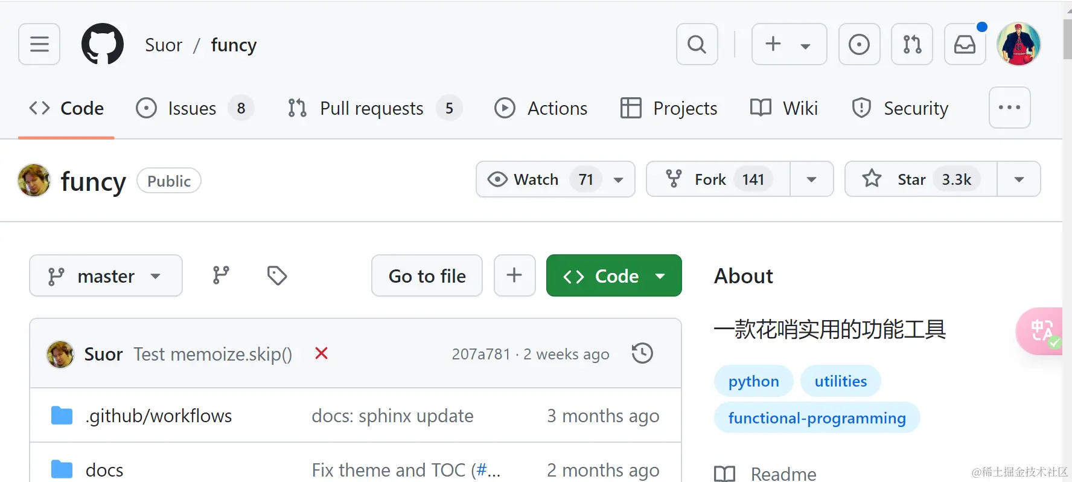Click the Go to file button

[x=427, y=276]
